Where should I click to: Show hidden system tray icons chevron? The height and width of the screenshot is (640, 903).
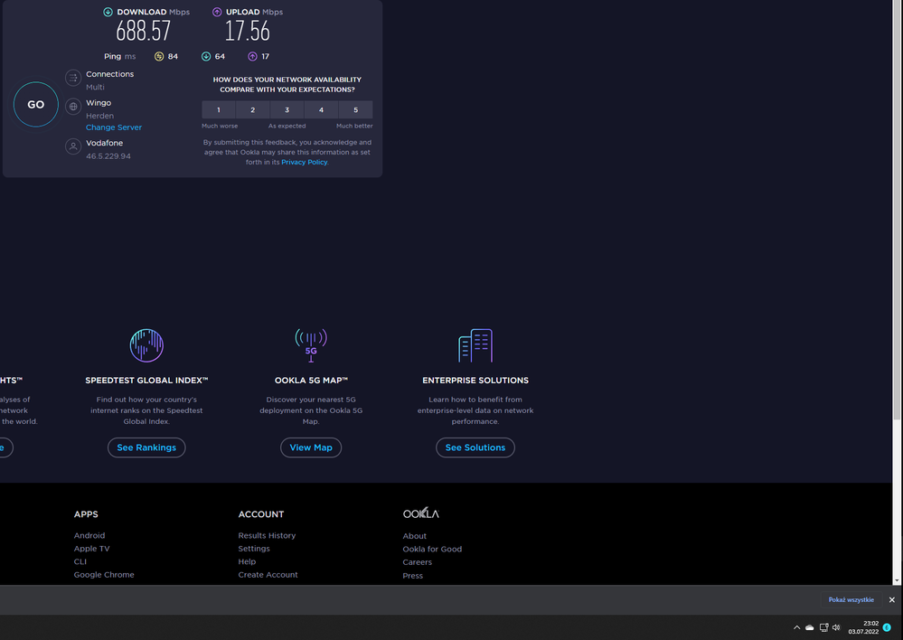point(796,628)
